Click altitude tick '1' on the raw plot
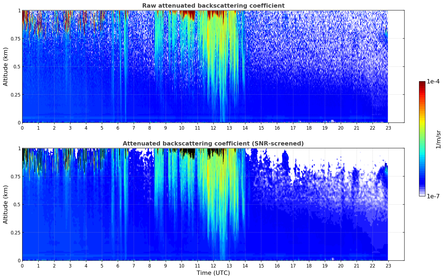444x279 pixels. click(x=19, y=10)
